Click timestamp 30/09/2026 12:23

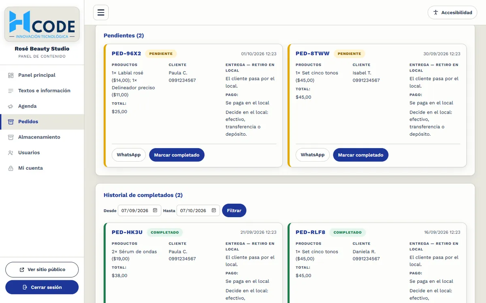pyautogui.click(x=442, y=54)
